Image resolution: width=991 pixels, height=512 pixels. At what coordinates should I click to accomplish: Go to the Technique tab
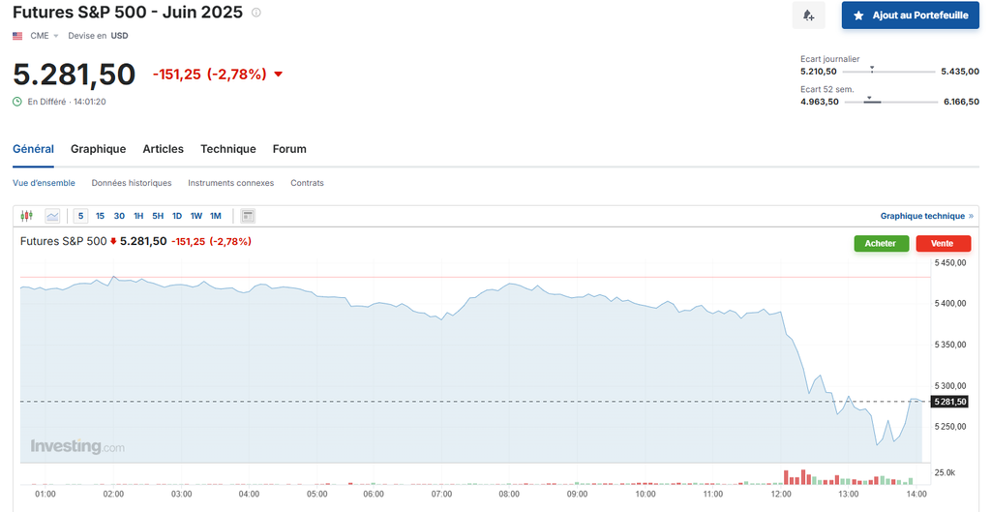point(227,149)
